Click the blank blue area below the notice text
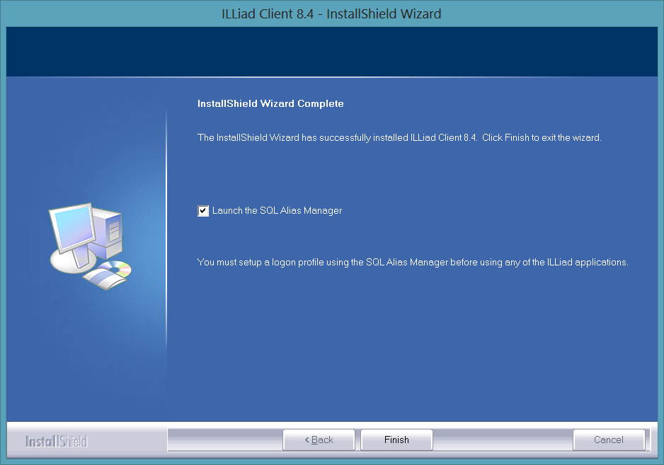This screenshot has height=465, width=664. (411, 340)
